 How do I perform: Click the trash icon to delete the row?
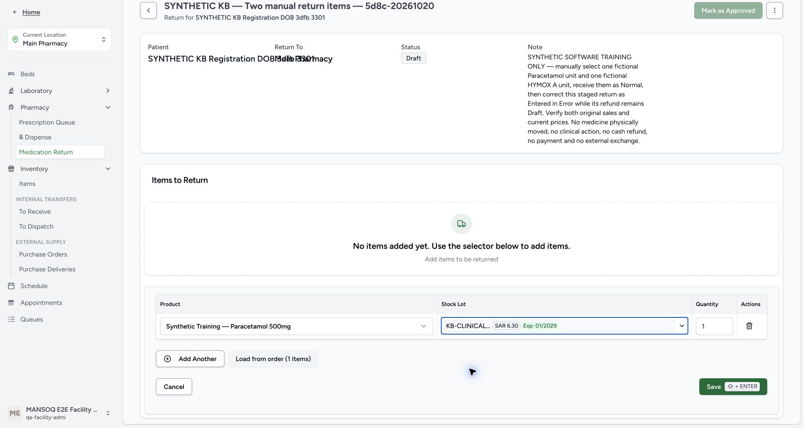click(x=749, y=326)
